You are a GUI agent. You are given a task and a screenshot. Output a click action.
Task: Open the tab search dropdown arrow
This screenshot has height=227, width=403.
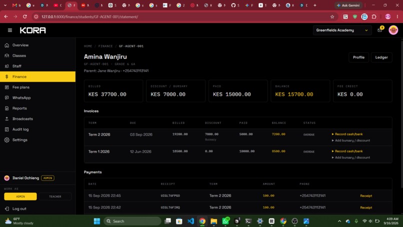pyautogui.click(x=5, y=5)
